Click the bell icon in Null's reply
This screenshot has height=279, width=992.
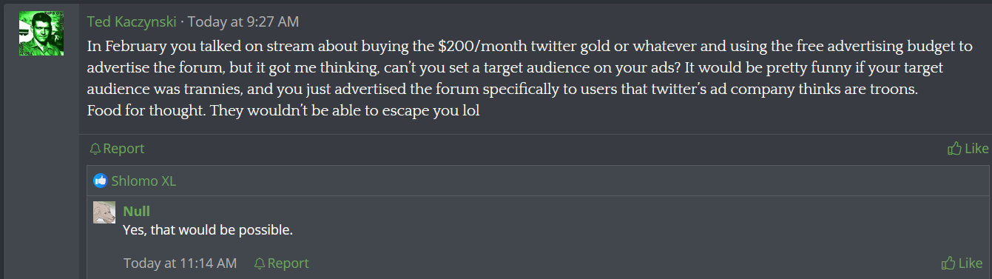(259, 263)
